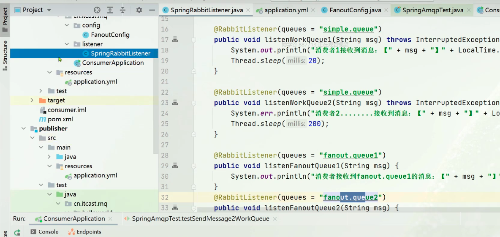This screenshot has width=500, height=237.
Task: Click gutter bean icon for listenWorkQueue2
Action: click(174, 103)
